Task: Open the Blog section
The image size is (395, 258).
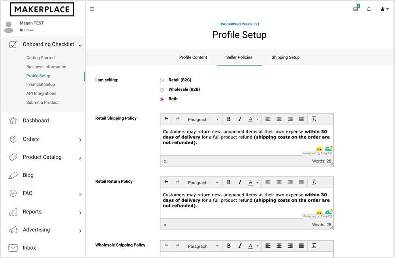Action: (x=28, y=175)
